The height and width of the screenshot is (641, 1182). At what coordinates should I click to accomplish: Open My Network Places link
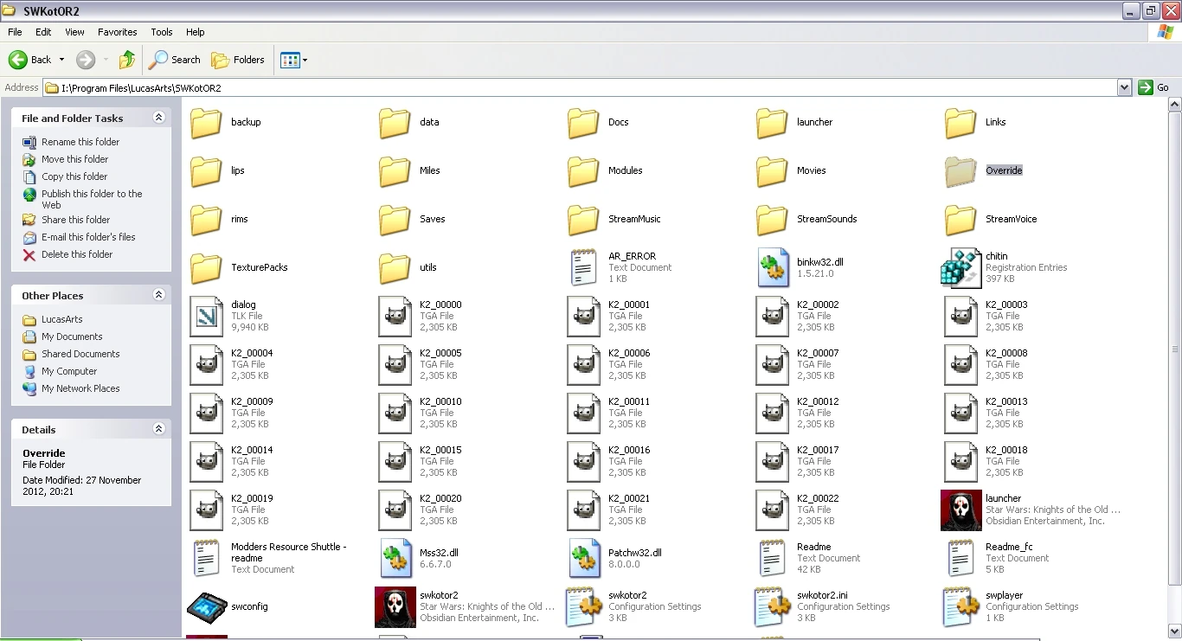[x=80, y=388]
